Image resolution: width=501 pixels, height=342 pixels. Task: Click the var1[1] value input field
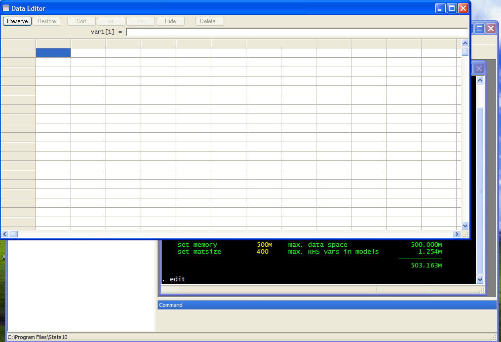(296, 32)
